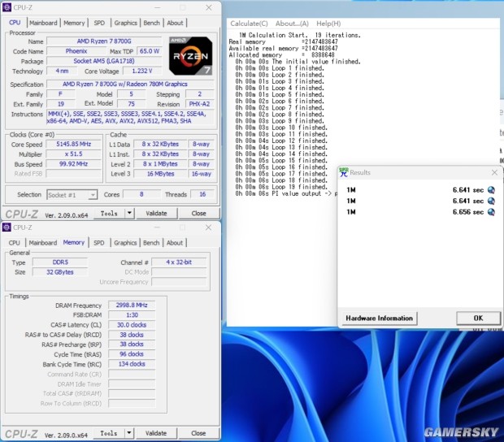Click the Multiplier value x 51.5
This screenshot has height=442, width=504.
click(x=74, y=154)
